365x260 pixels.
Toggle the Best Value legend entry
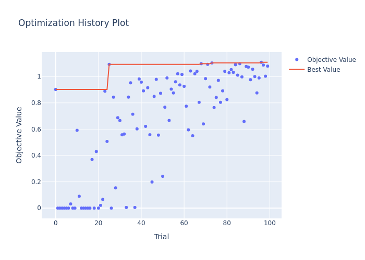pos(323,70)
